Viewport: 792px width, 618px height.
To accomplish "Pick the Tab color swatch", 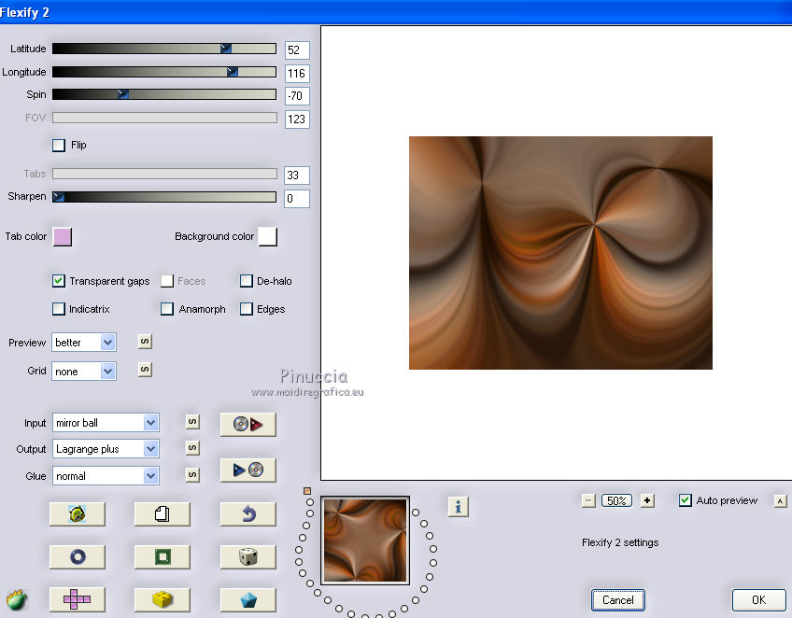I will tap(63, 236).
